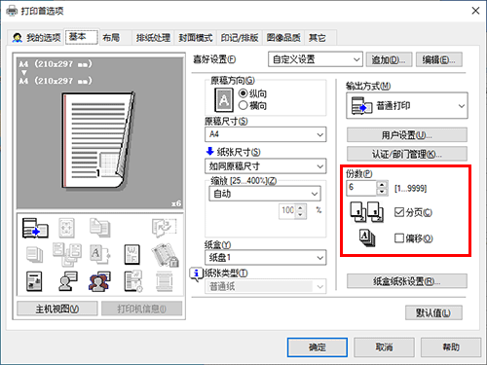The width and height of the screenshot is (487, 365).
Task: Switch to the 排纸处理 tab
Action: [153, 38]
